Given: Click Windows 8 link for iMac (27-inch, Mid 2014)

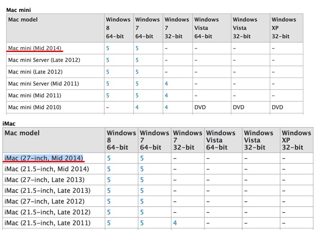Looking at the screenshot, I should tap(109, 158).
